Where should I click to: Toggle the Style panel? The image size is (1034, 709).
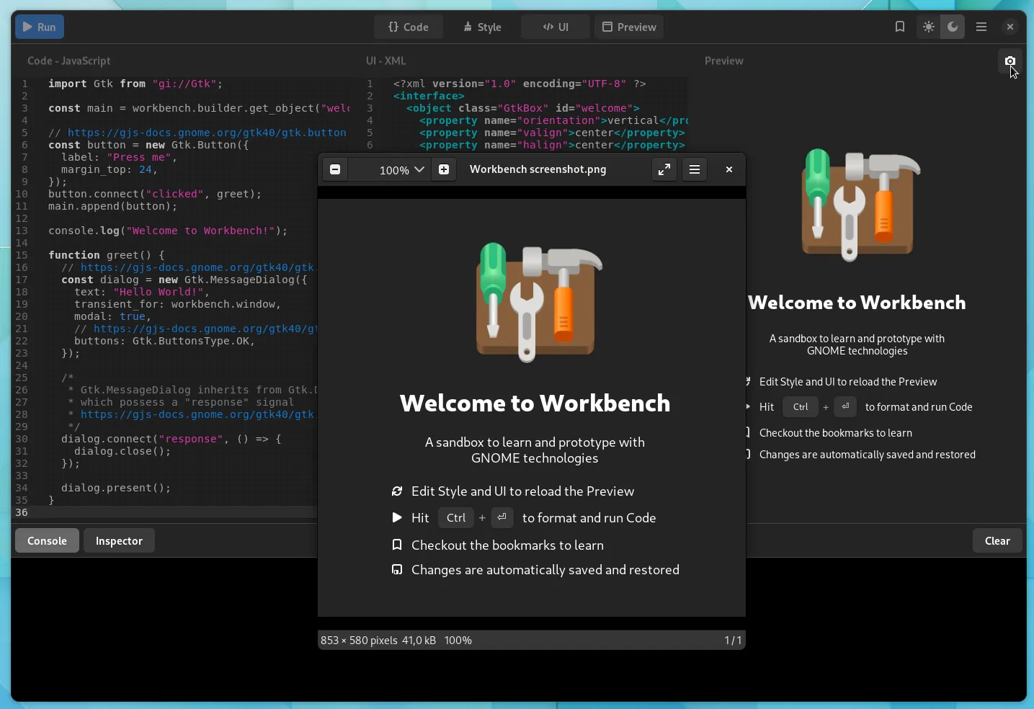(x=482, y=27)
